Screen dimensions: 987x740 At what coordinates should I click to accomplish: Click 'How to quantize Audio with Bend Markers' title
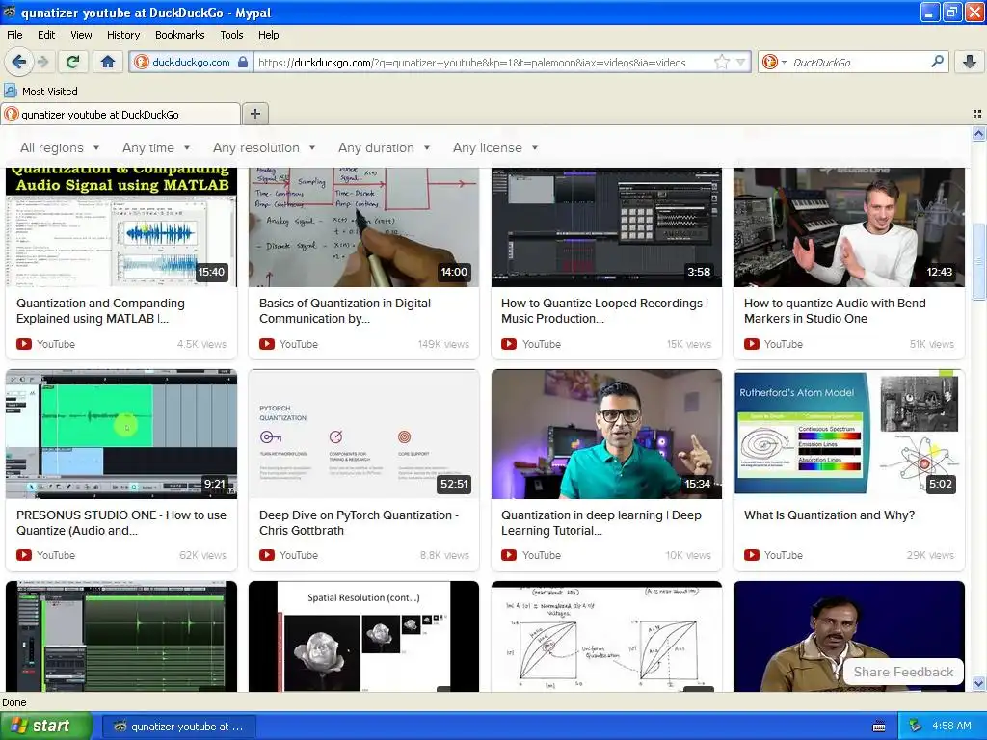835,311
